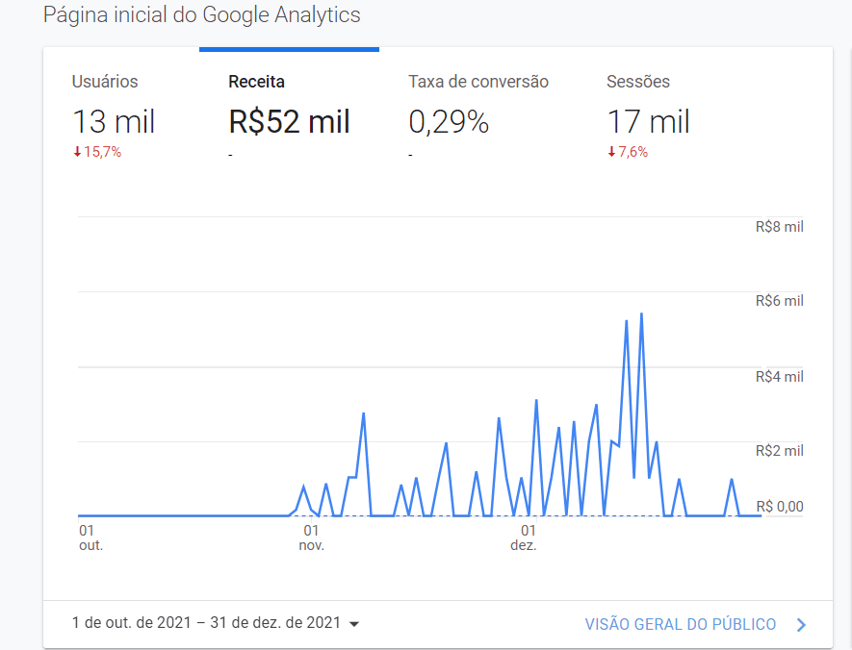Click the 01 nov. date axis label
852x650 pixels.
coord(311,537)
